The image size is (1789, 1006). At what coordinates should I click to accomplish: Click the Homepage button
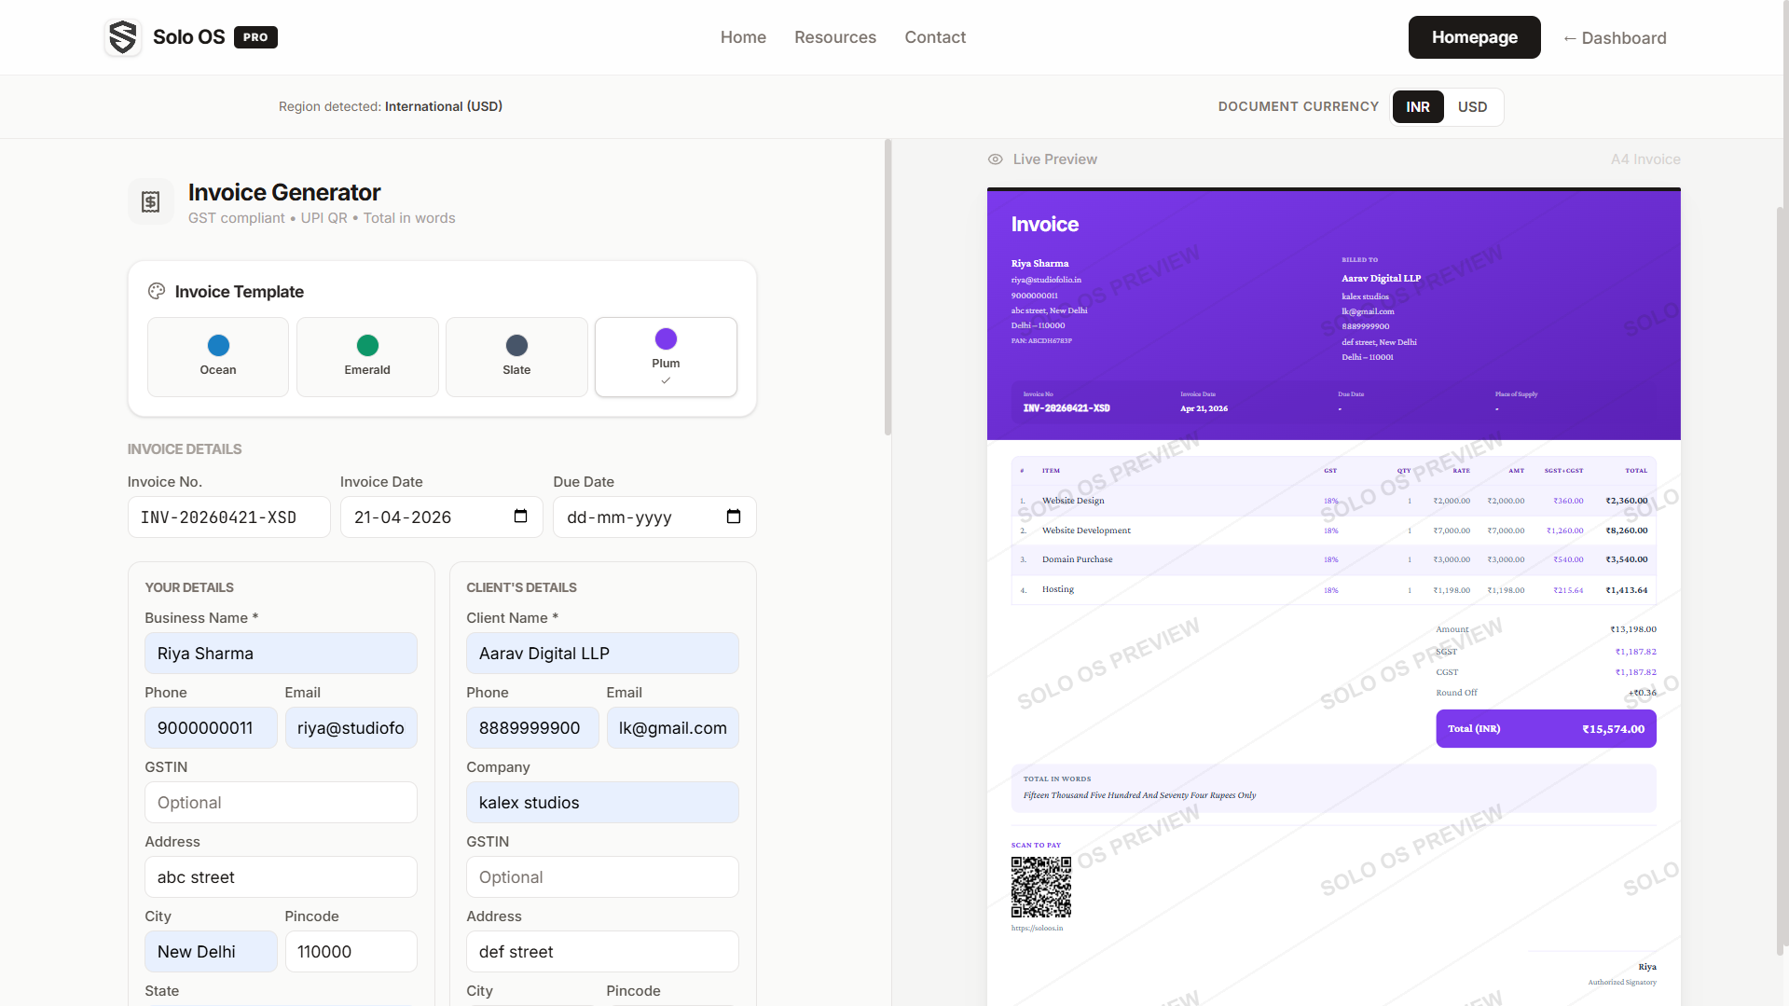pyautogui.click(x=1474, y=37)
